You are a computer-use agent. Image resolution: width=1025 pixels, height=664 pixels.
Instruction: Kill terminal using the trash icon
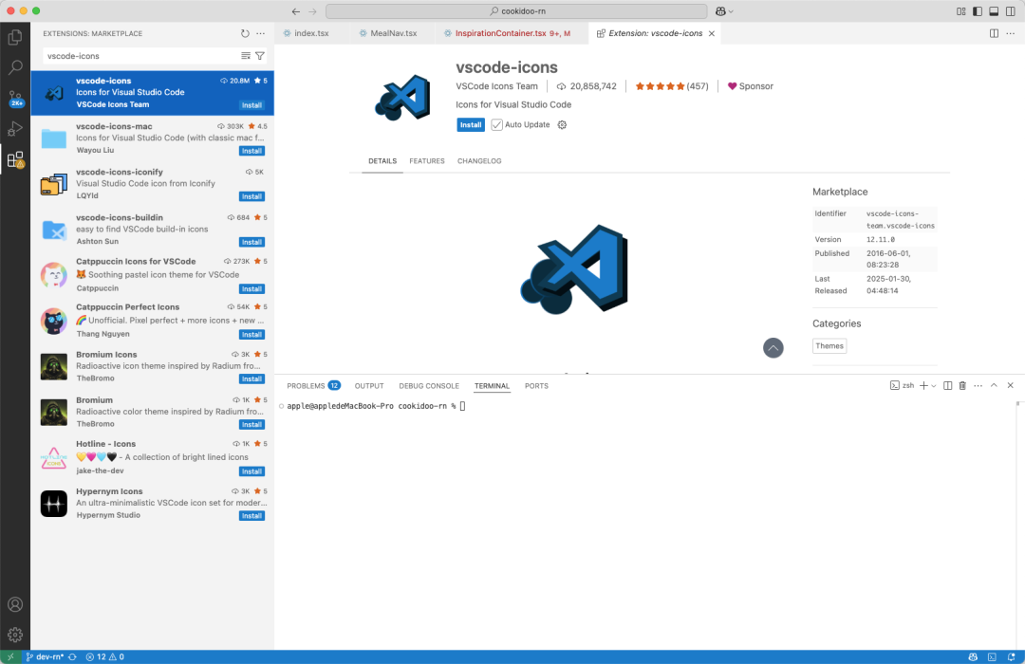[962, 386]
